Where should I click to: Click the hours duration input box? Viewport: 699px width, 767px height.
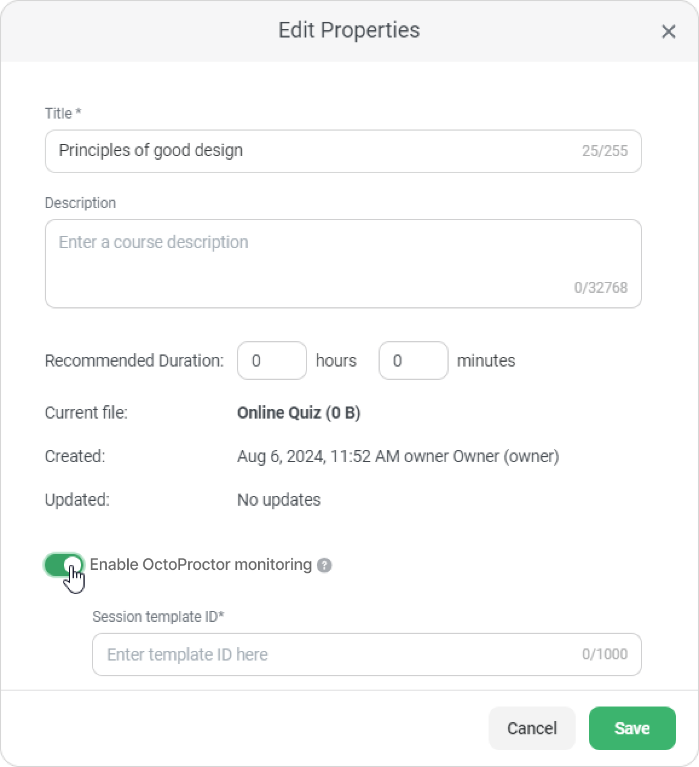click(x=271, y=361)
